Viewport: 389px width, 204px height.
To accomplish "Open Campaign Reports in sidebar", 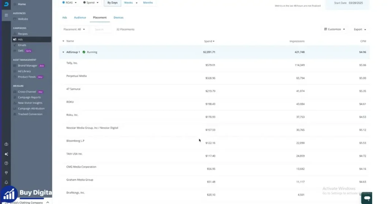I will (29, 97).
